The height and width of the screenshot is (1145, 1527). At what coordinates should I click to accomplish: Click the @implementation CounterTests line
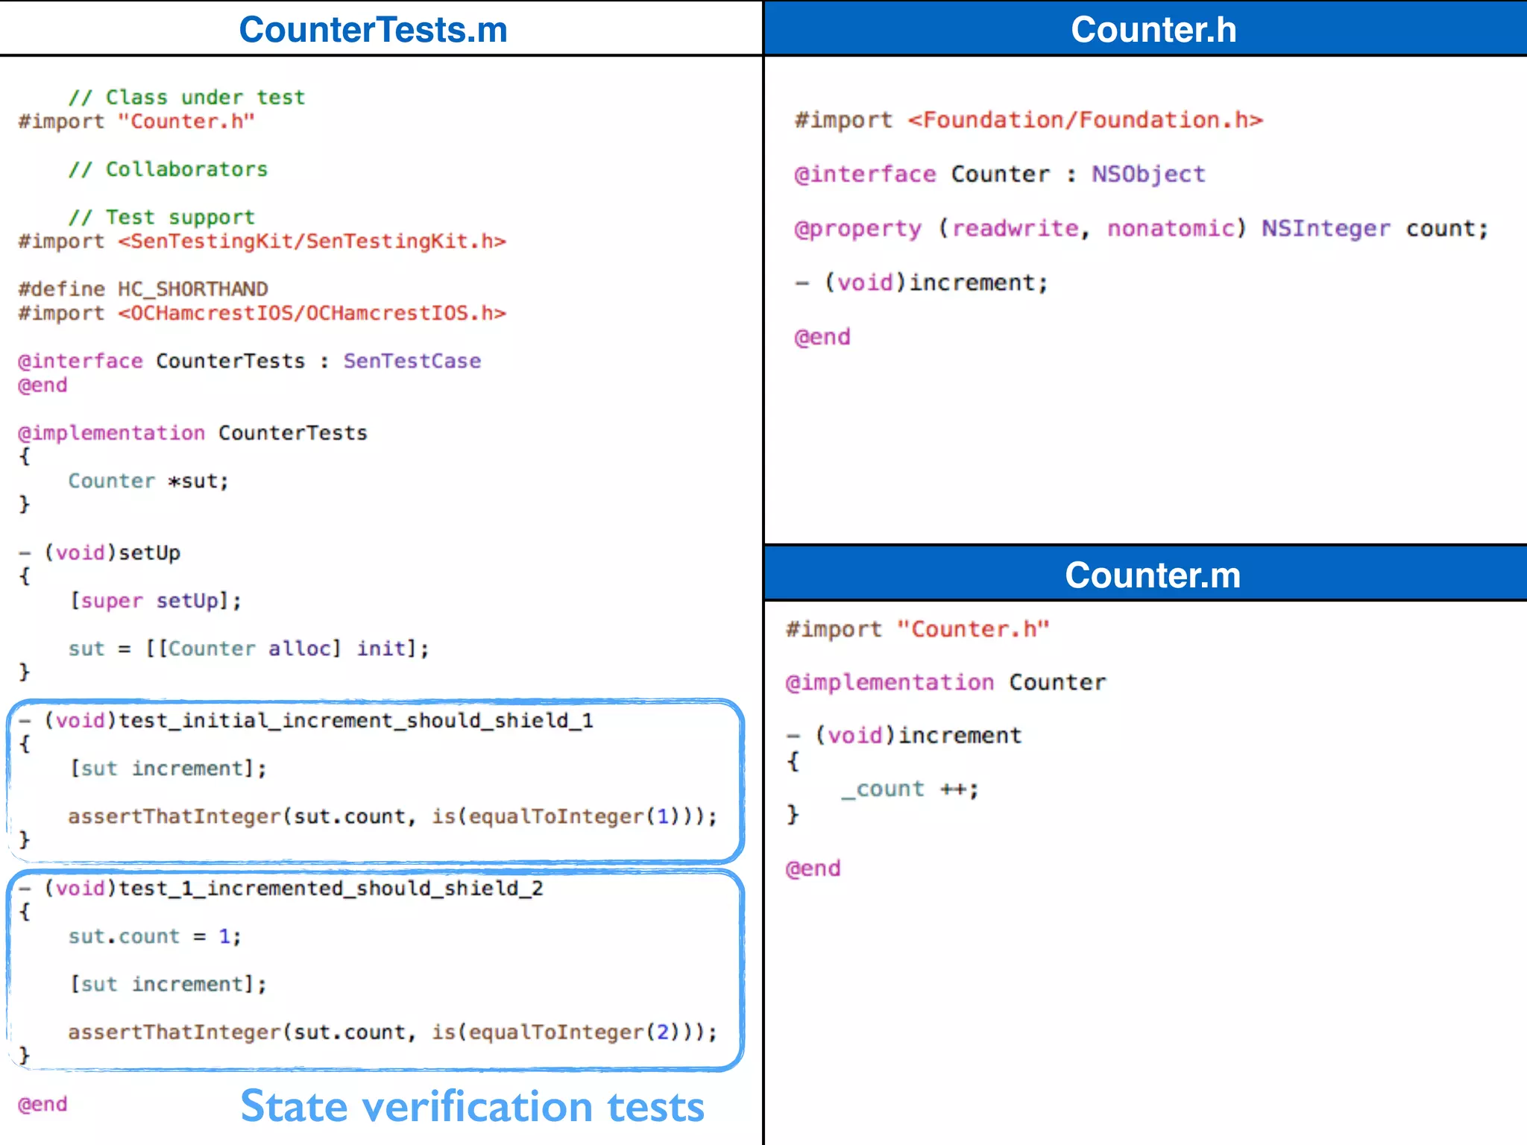pos(193,433)
